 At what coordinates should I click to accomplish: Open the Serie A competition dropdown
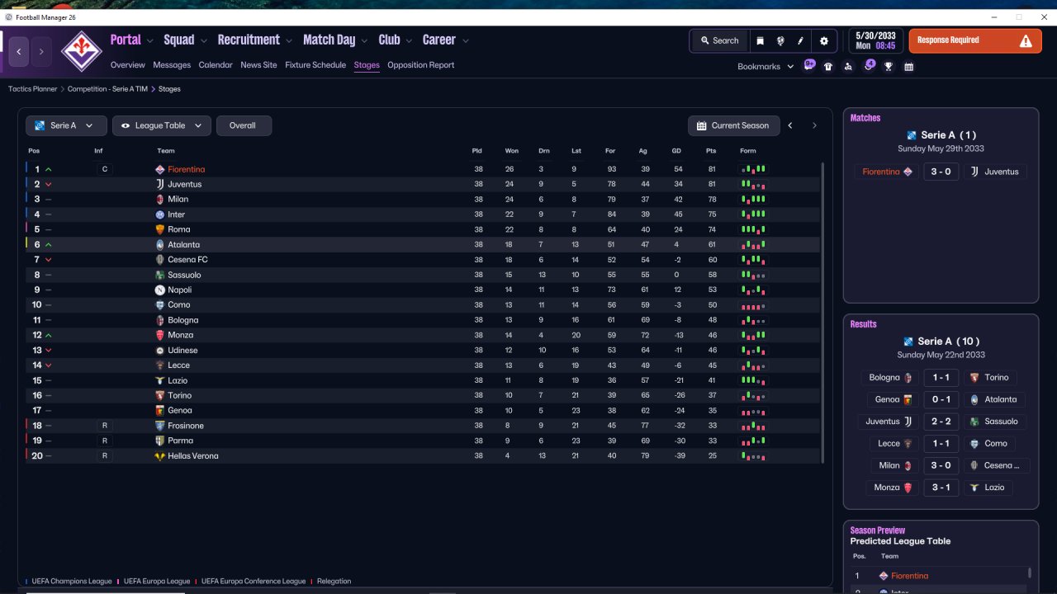coord(66,125)
